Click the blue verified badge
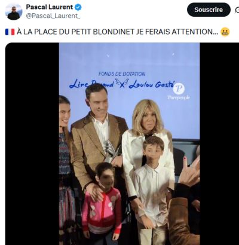The width and height of the screenshot is (239, 245). (78, 7)
